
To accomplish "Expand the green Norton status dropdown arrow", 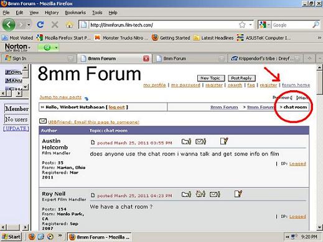I will coord(56,48).
